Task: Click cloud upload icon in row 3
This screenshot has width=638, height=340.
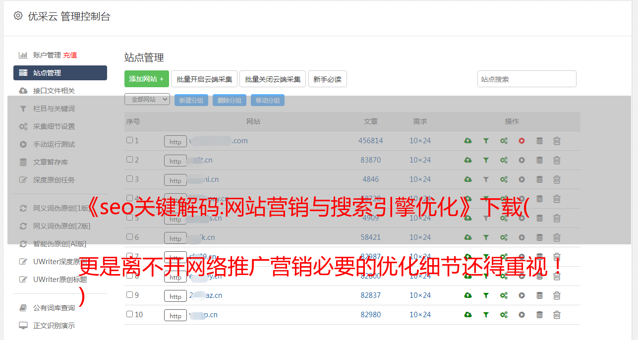Action: click(x=468, y=179)
